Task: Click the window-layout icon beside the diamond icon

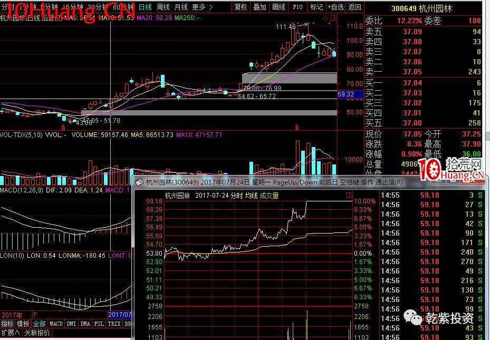Action: [333, 18]
